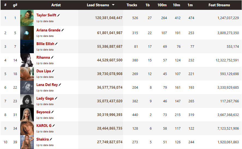Viewport: 242px width, 149px height.
Task: Click Billie Eilish's thumbnail image
Action: [27, 46]
